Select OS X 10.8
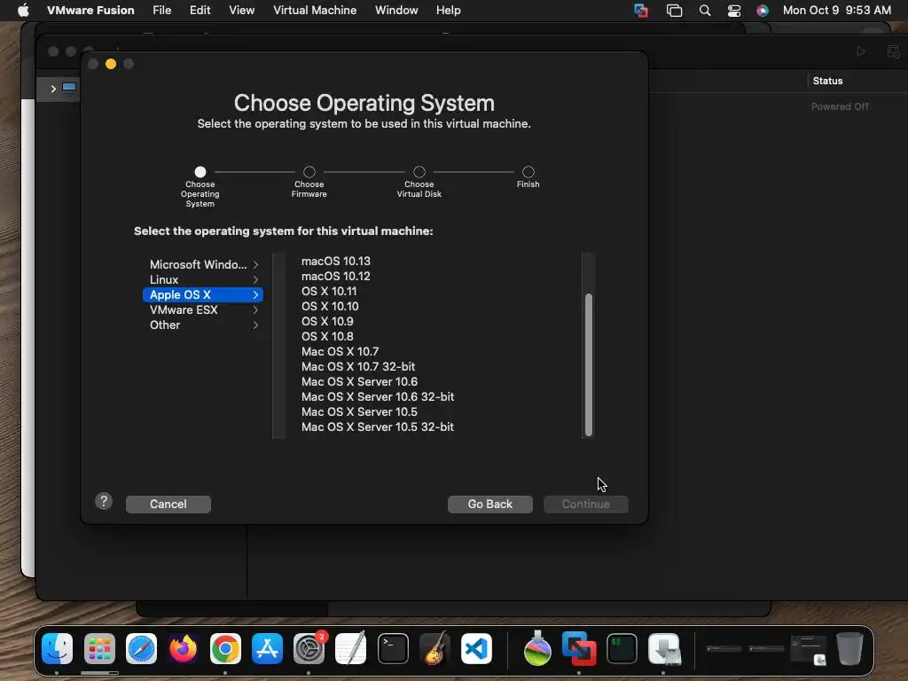 (327, 336)
